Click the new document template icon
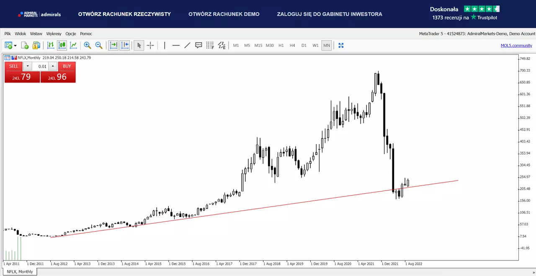 click(x=25, y=45)
